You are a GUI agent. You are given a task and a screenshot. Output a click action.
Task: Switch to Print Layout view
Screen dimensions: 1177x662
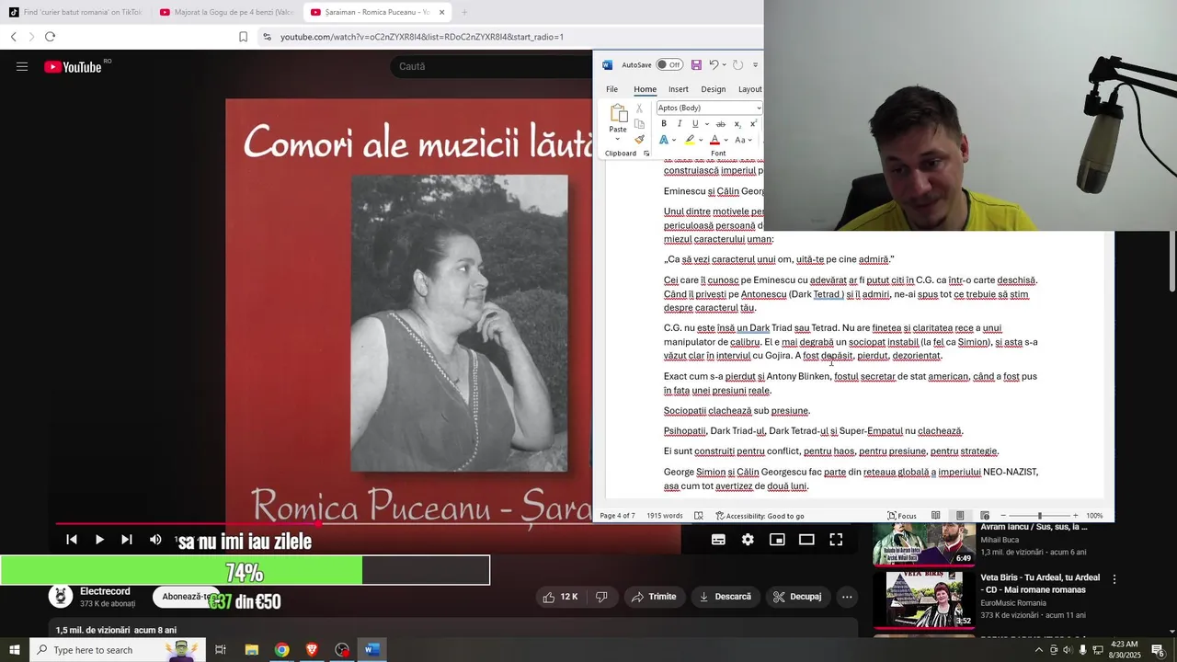(960, 516)
